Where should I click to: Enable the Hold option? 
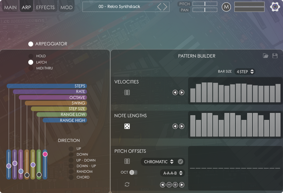[x=31, y=56]
